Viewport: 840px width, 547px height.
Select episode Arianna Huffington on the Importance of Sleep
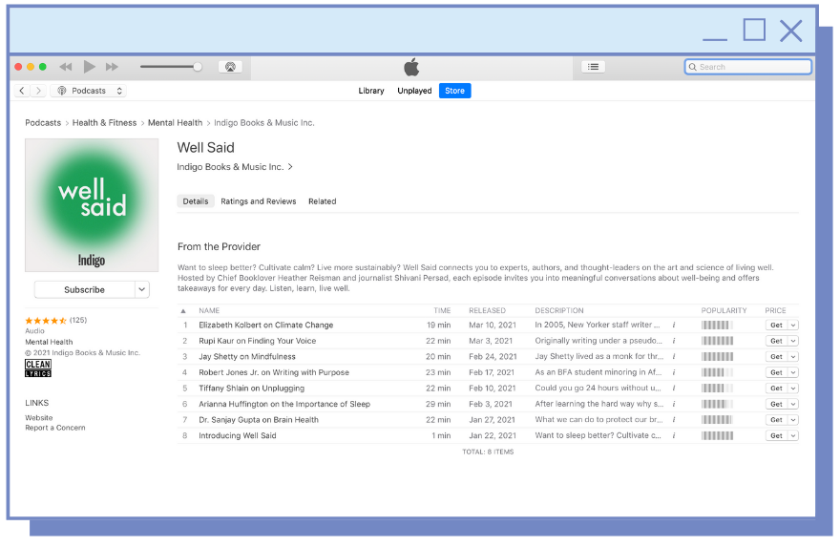point(284,404)
